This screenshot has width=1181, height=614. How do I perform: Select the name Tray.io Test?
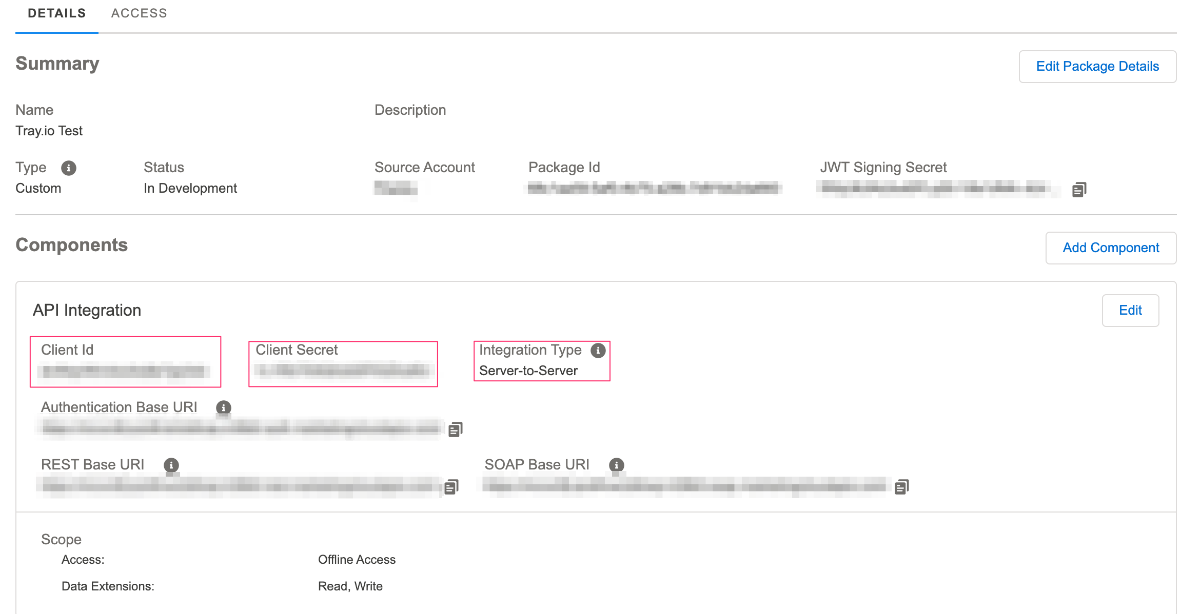pyautogui.click(x=49, y=131)
